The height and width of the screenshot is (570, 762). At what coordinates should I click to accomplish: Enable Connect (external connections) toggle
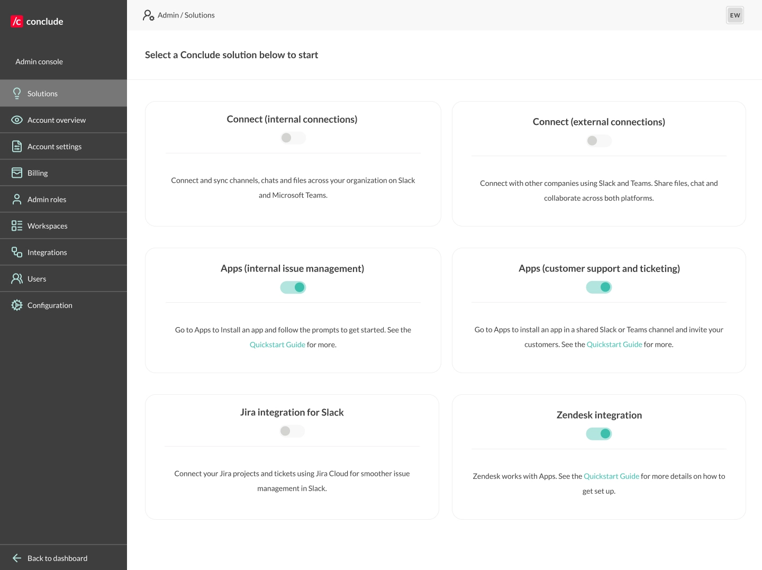coord(598,141)
